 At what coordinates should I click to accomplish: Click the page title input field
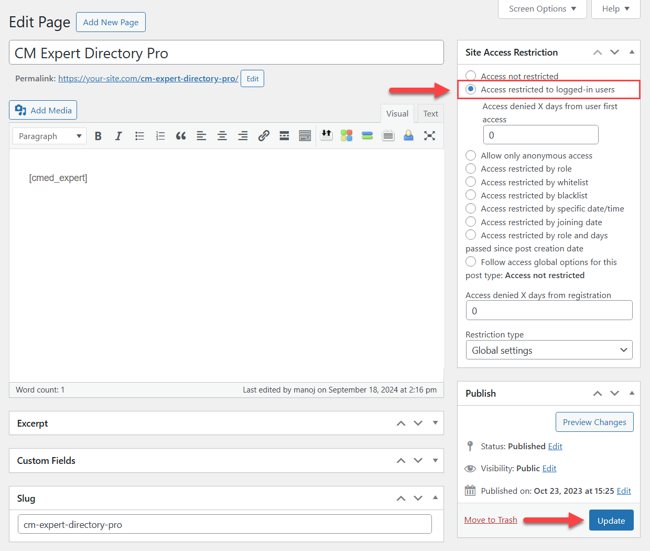point(226,52)
